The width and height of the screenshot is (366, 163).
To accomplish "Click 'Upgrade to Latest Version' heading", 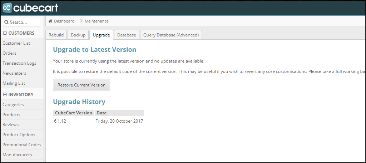I will 94,49.
